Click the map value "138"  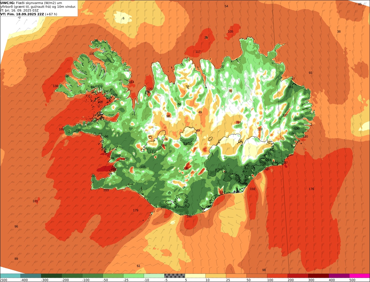click(55, 86)
